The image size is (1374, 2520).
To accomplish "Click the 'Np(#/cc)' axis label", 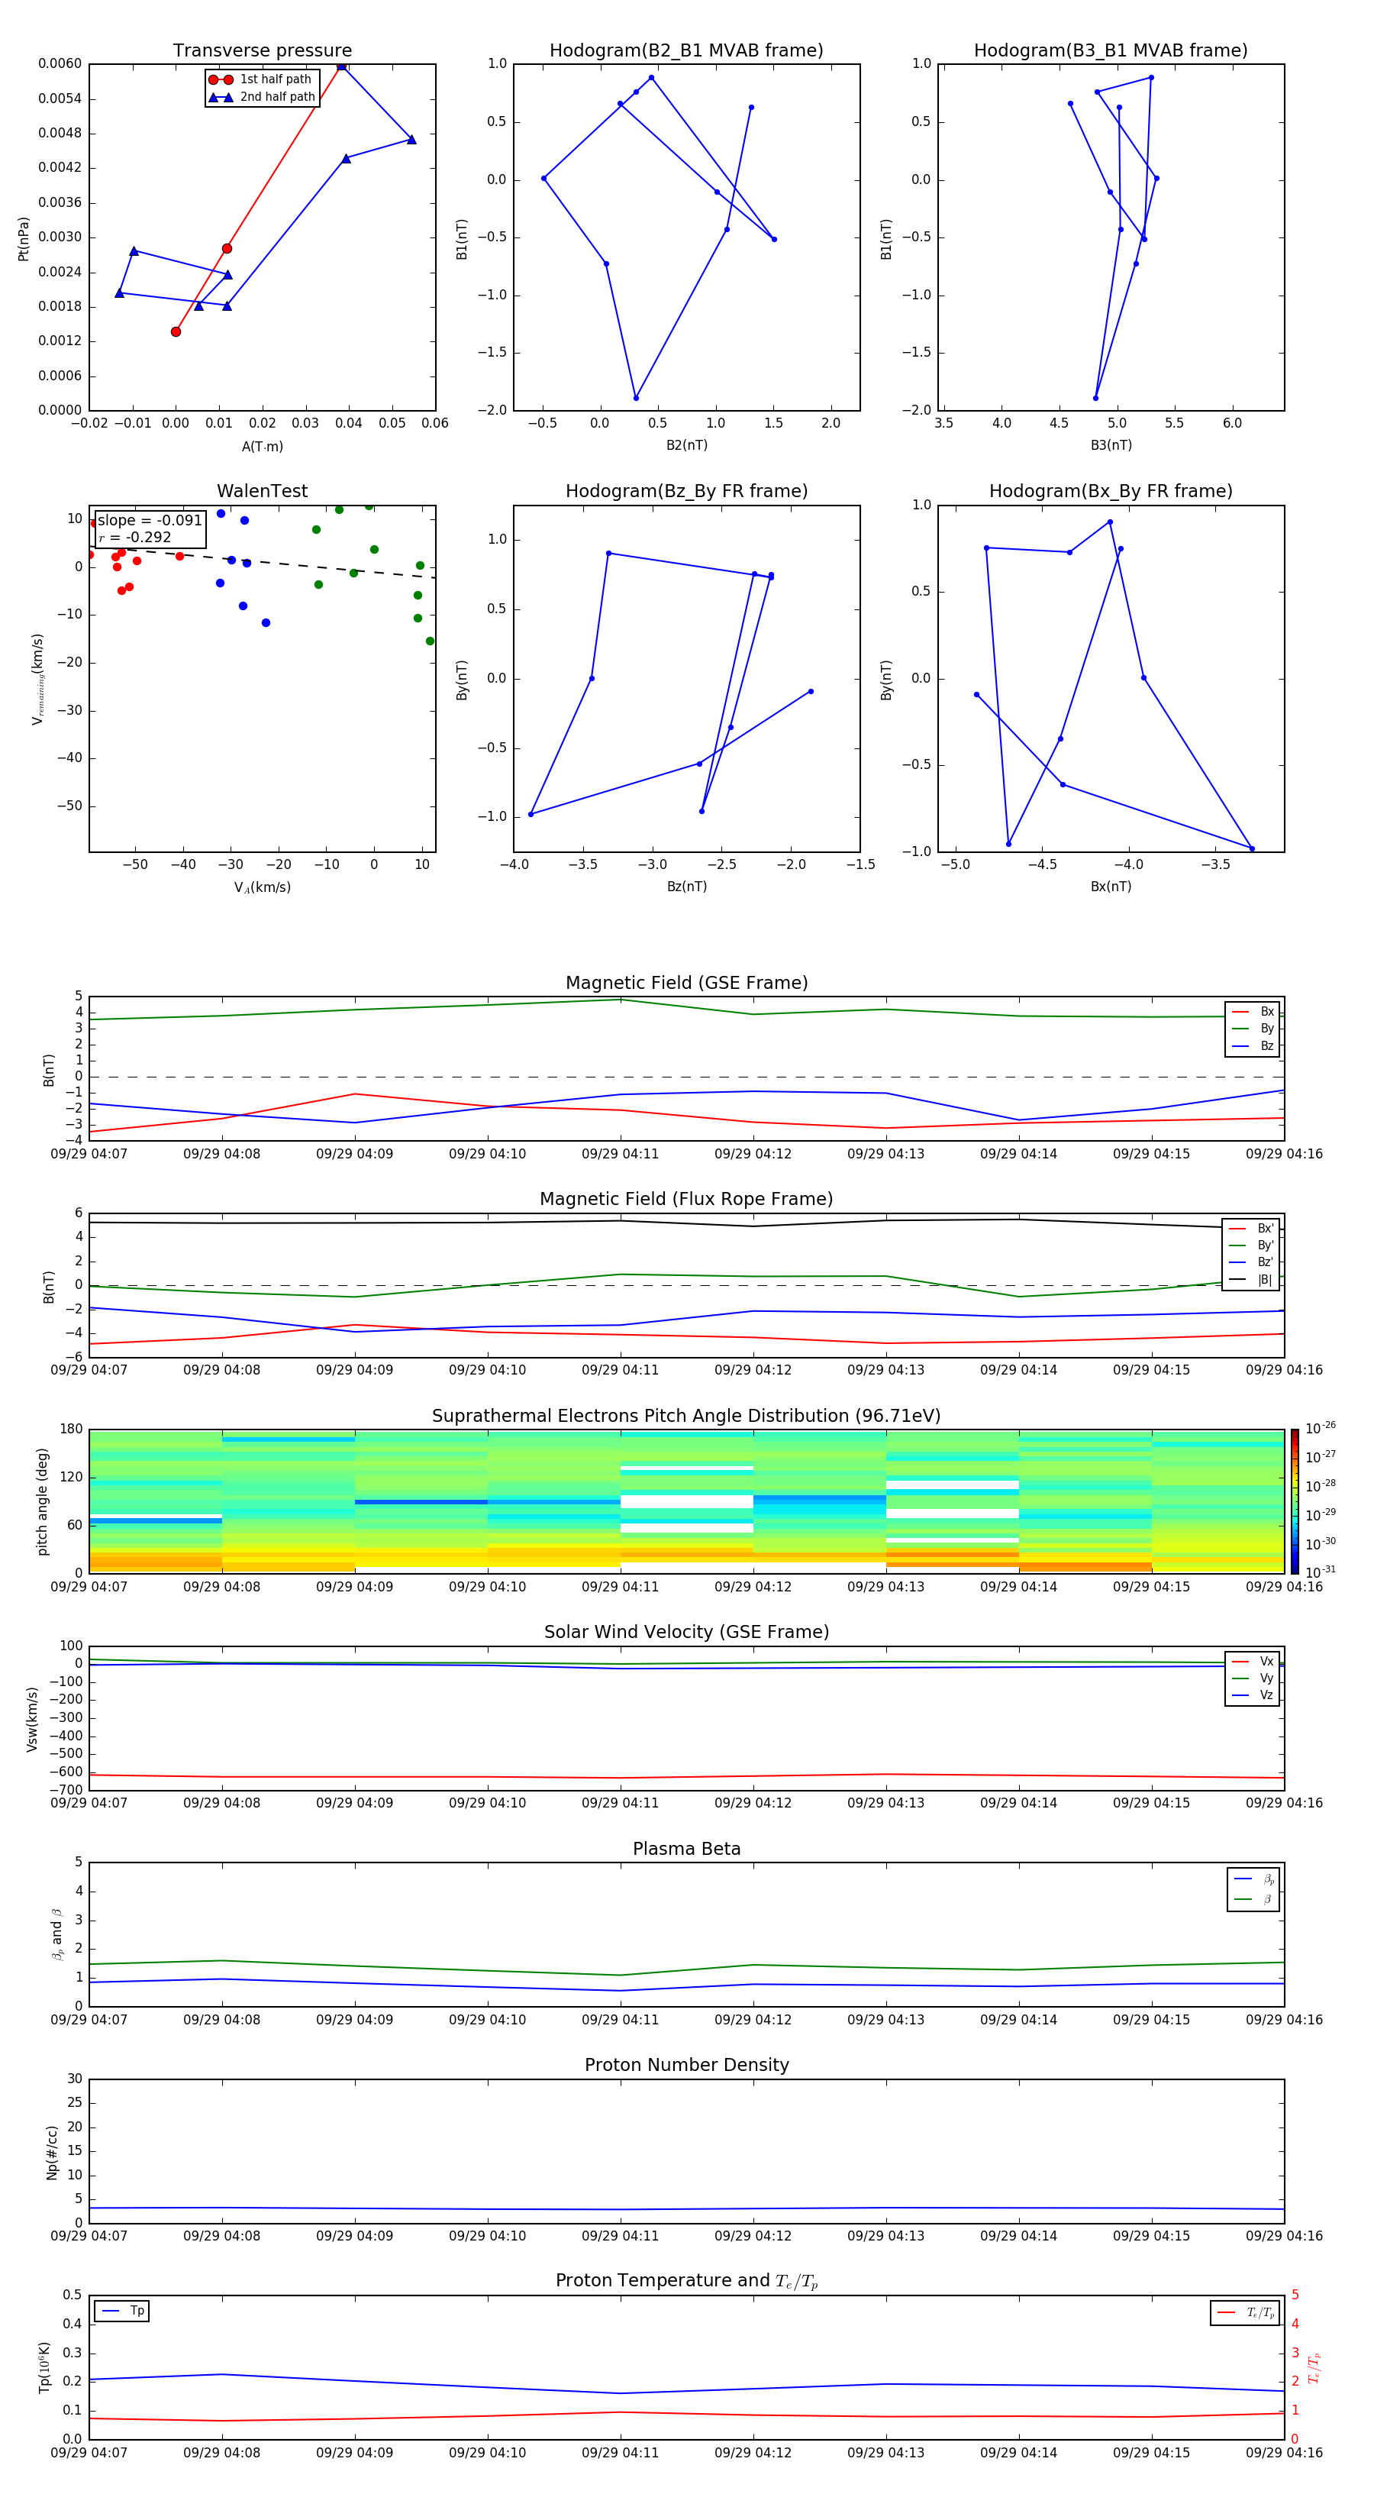I will (x=52, y=2151).
